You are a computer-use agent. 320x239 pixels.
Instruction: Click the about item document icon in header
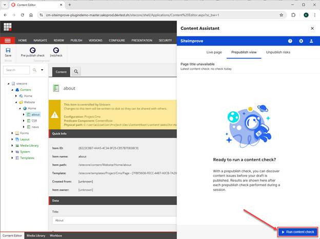point(56,88)
